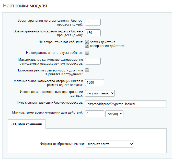The image size is (174, 161).
Task: Click the stuck business processes path field
Action: tap(126, 104)
